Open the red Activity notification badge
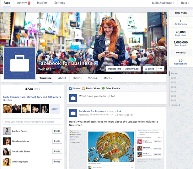The height and width of the screenshot is (169, 193). coord(29,3)
